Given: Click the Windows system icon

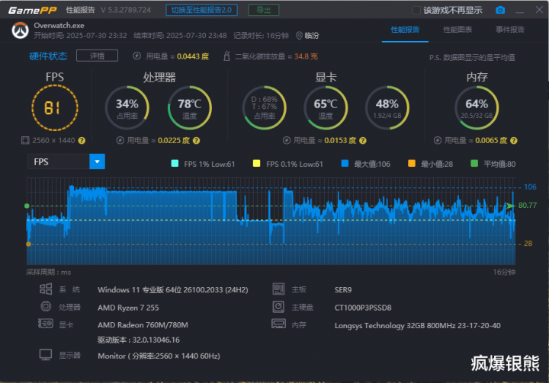Looking at the screenshot, I should point(46,289).
